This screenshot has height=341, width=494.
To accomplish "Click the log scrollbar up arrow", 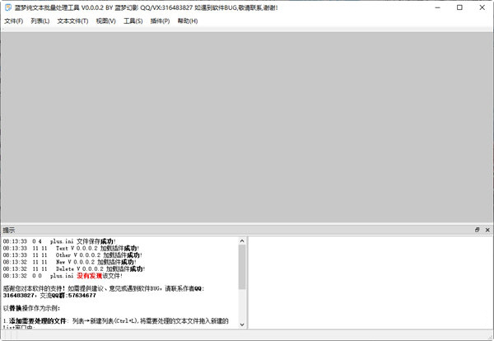I will tap(242, 241).
